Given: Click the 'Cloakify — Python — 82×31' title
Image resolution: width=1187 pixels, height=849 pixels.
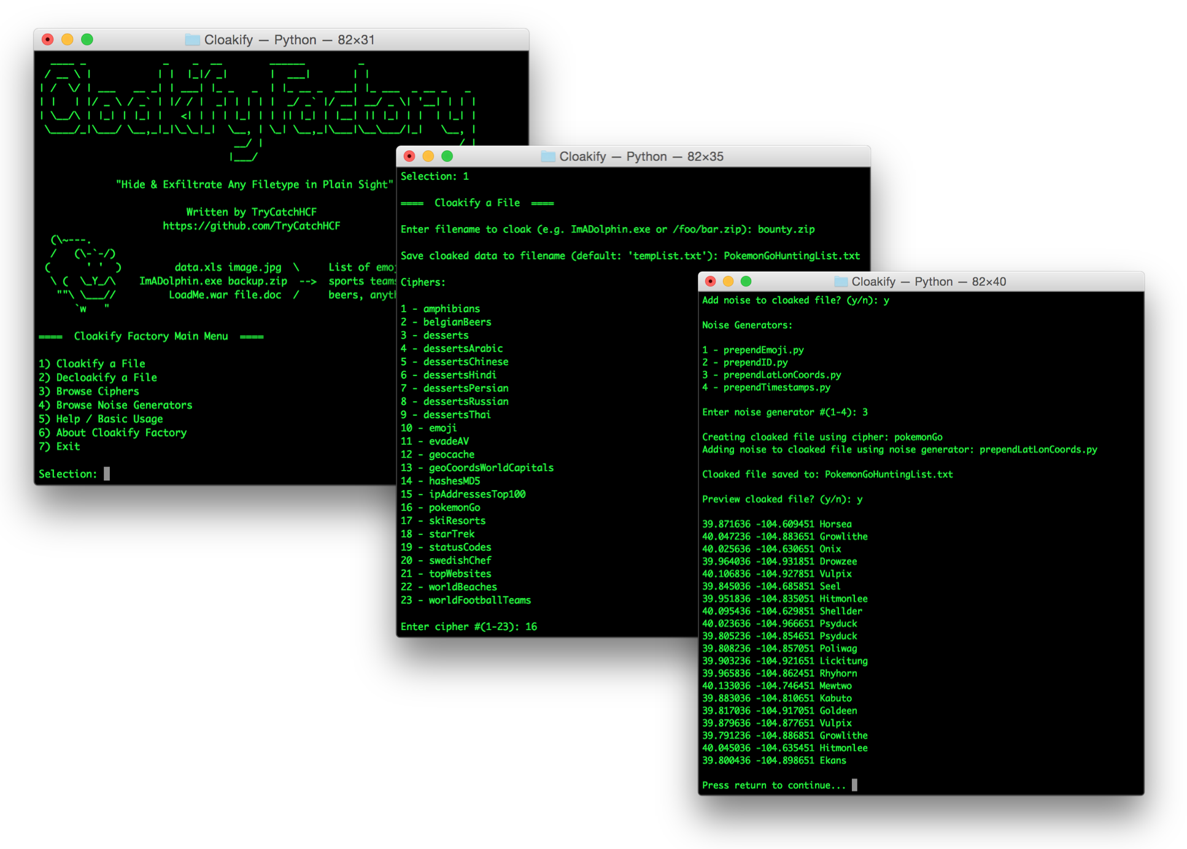Looking at the screenshot, I should click(x=289, y=40).
